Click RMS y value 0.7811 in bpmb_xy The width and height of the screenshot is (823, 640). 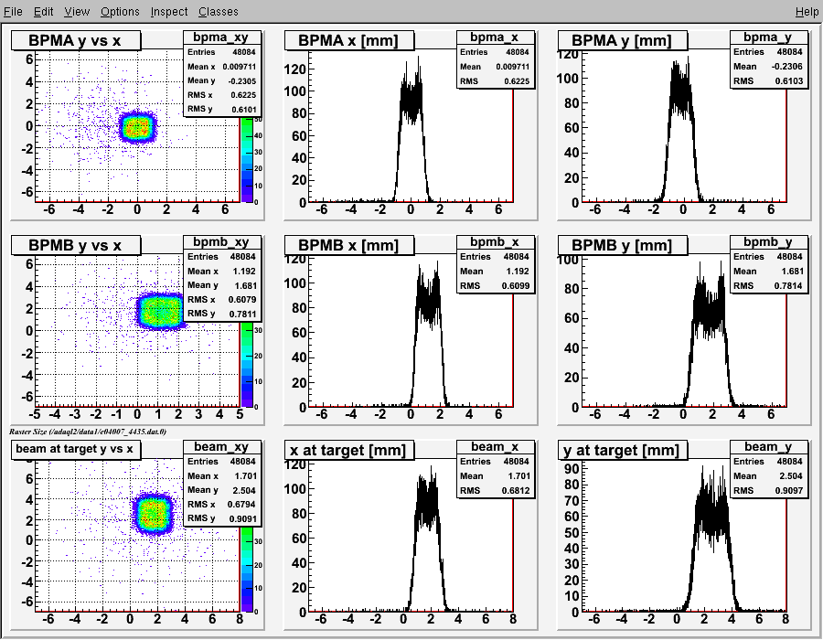pos(243,314)
